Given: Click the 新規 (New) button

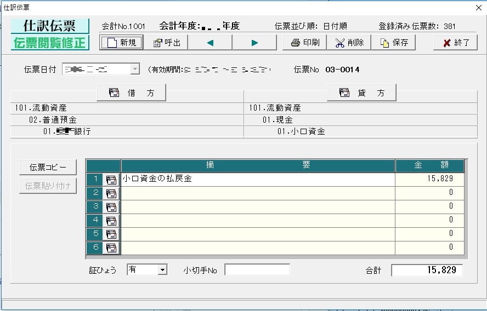Looking at the screenshot, I should click(121, 43).
